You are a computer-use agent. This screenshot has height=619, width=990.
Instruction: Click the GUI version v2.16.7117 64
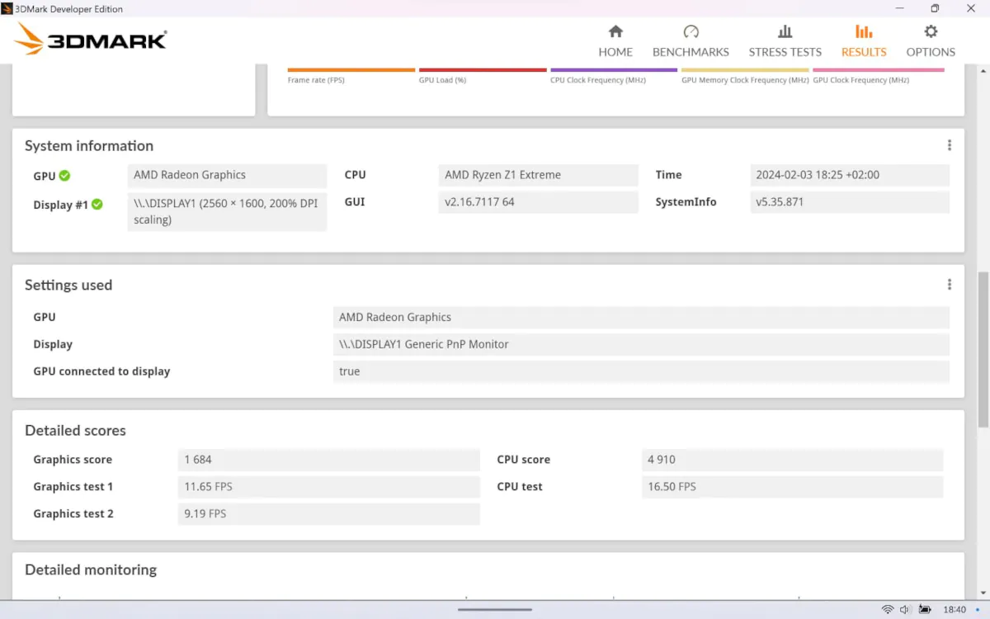click(538, 202)
